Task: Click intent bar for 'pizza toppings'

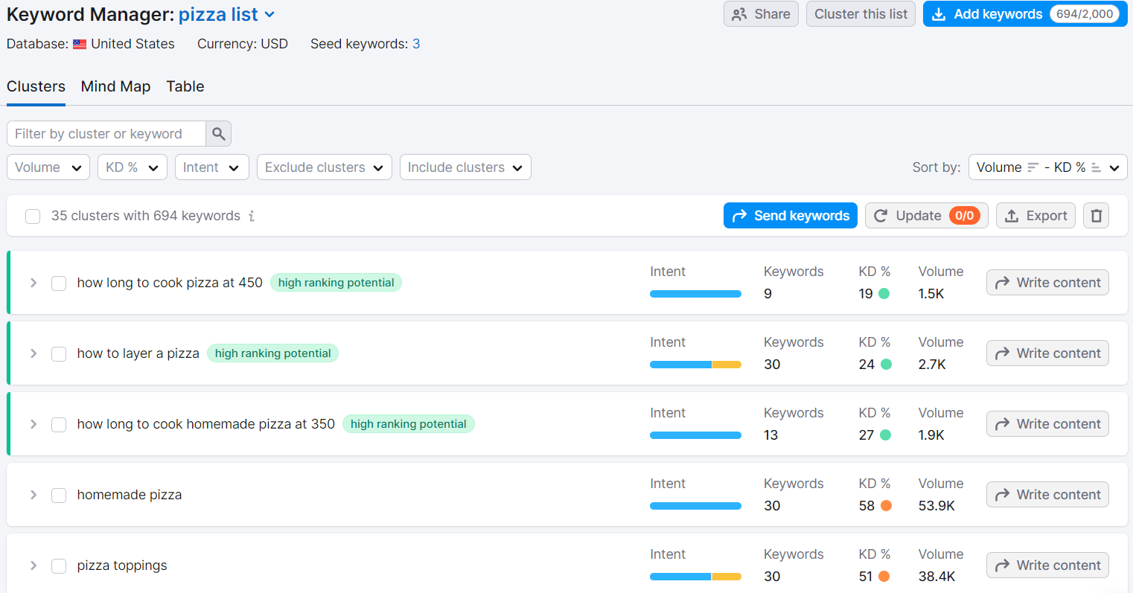Action: click(x=695, y=577)
